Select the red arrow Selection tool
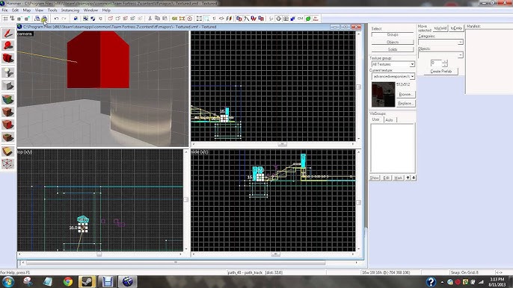The image size is (513, 288). tap(7, 34)
